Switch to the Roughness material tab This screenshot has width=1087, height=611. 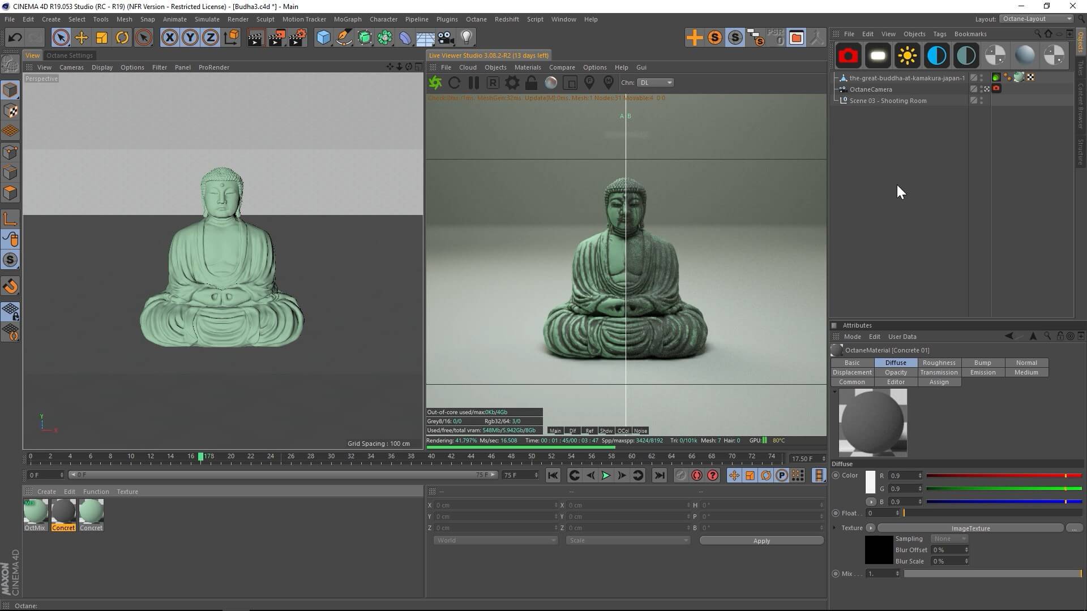click(x=939, y=363)
